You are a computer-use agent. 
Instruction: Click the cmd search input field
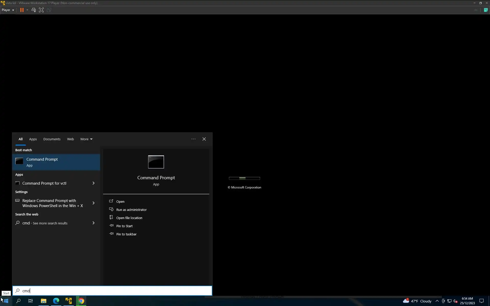pos(112,291)
